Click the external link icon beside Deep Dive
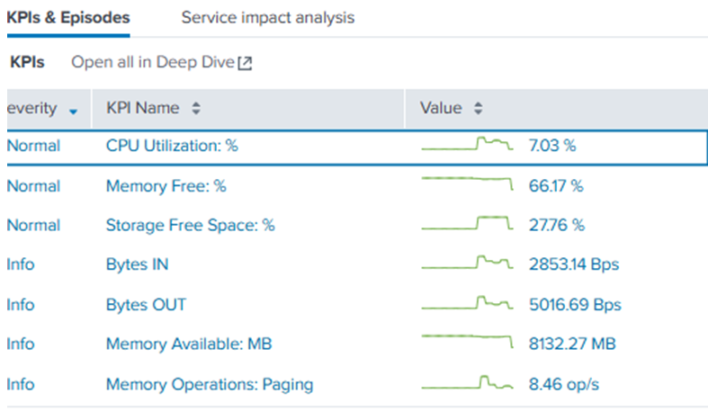 click(245, 63)
